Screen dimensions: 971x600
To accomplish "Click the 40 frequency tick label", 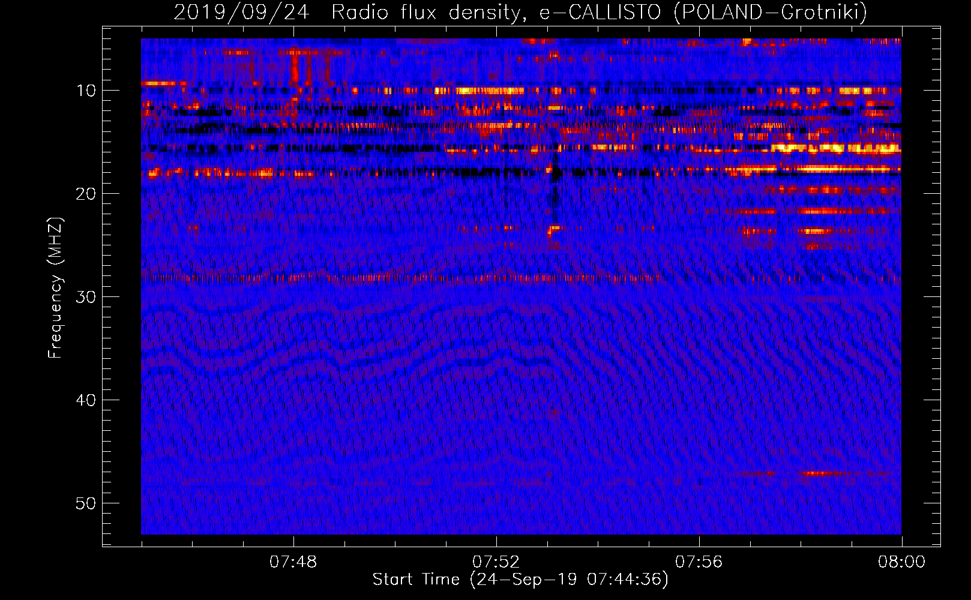I will (86, 400).
